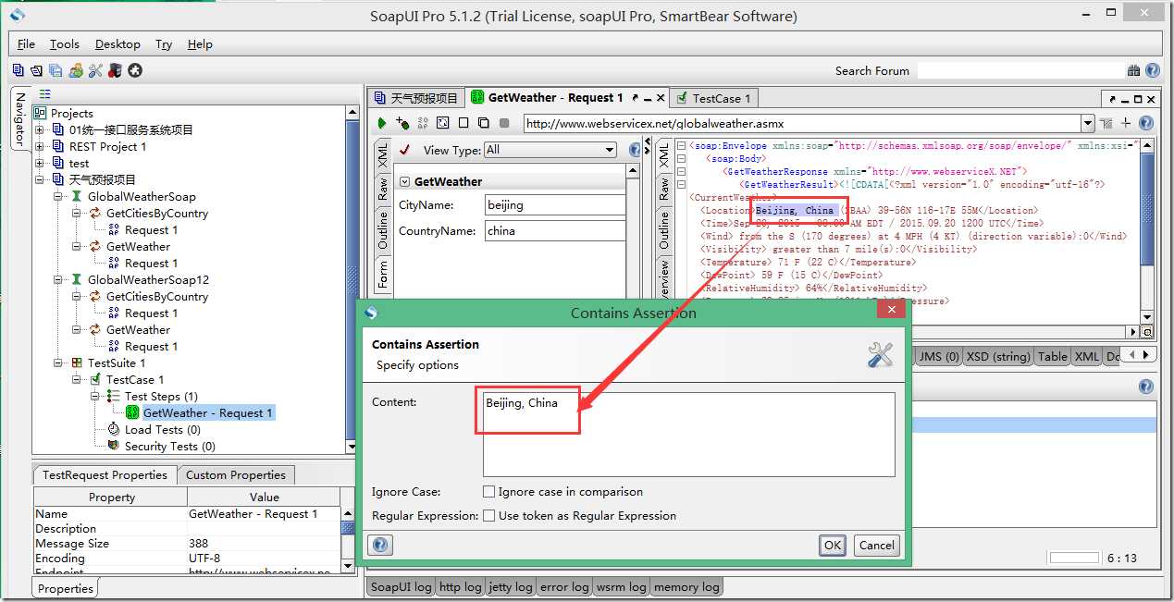
Task: Click the response pane vertical scrollbar
Action: point(1148,231)
